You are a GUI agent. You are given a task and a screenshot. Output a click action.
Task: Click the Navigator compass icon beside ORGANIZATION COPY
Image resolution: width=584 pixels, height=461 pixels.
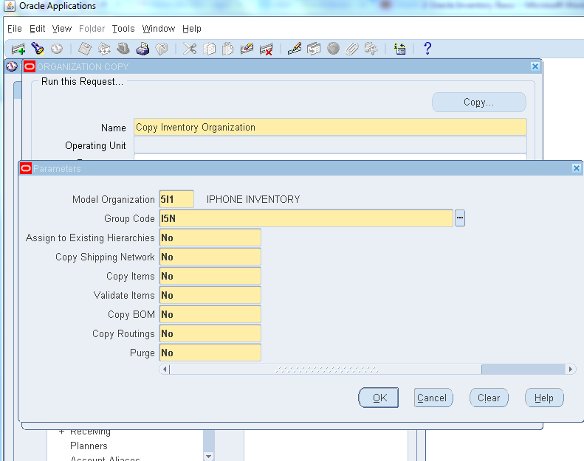tap(12, 66)
